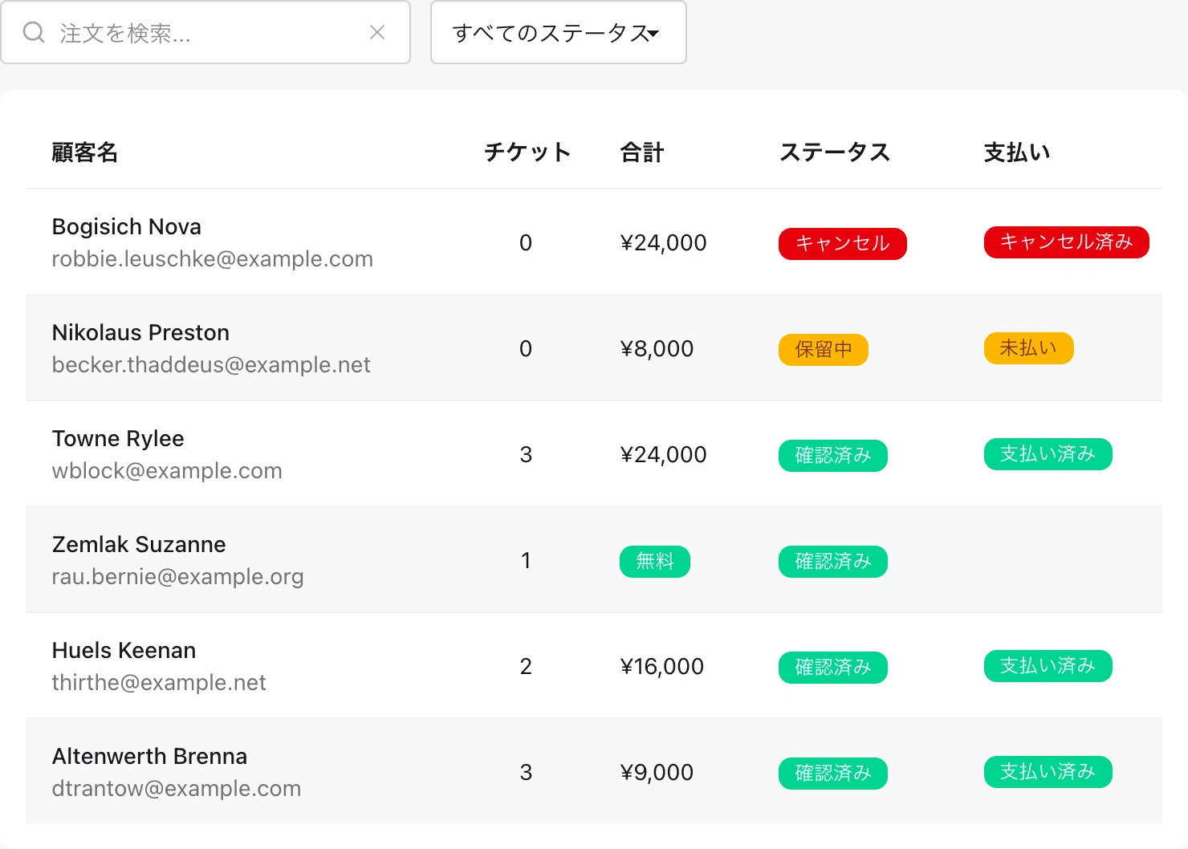Click ticket count 1 for Zemlak Suzanne

point(526,561)
